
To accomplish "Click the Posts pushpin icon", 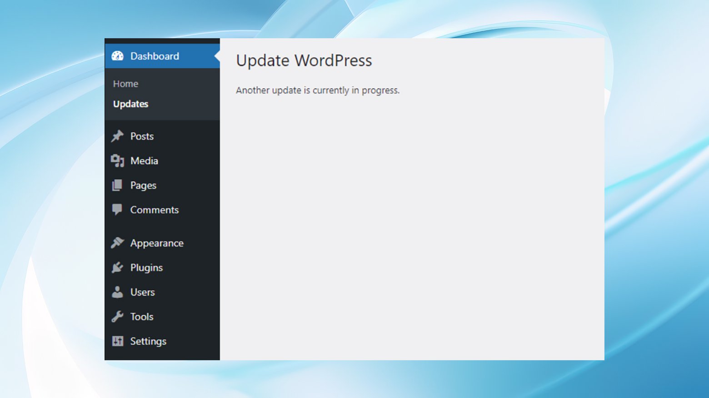I will (117, 136).
